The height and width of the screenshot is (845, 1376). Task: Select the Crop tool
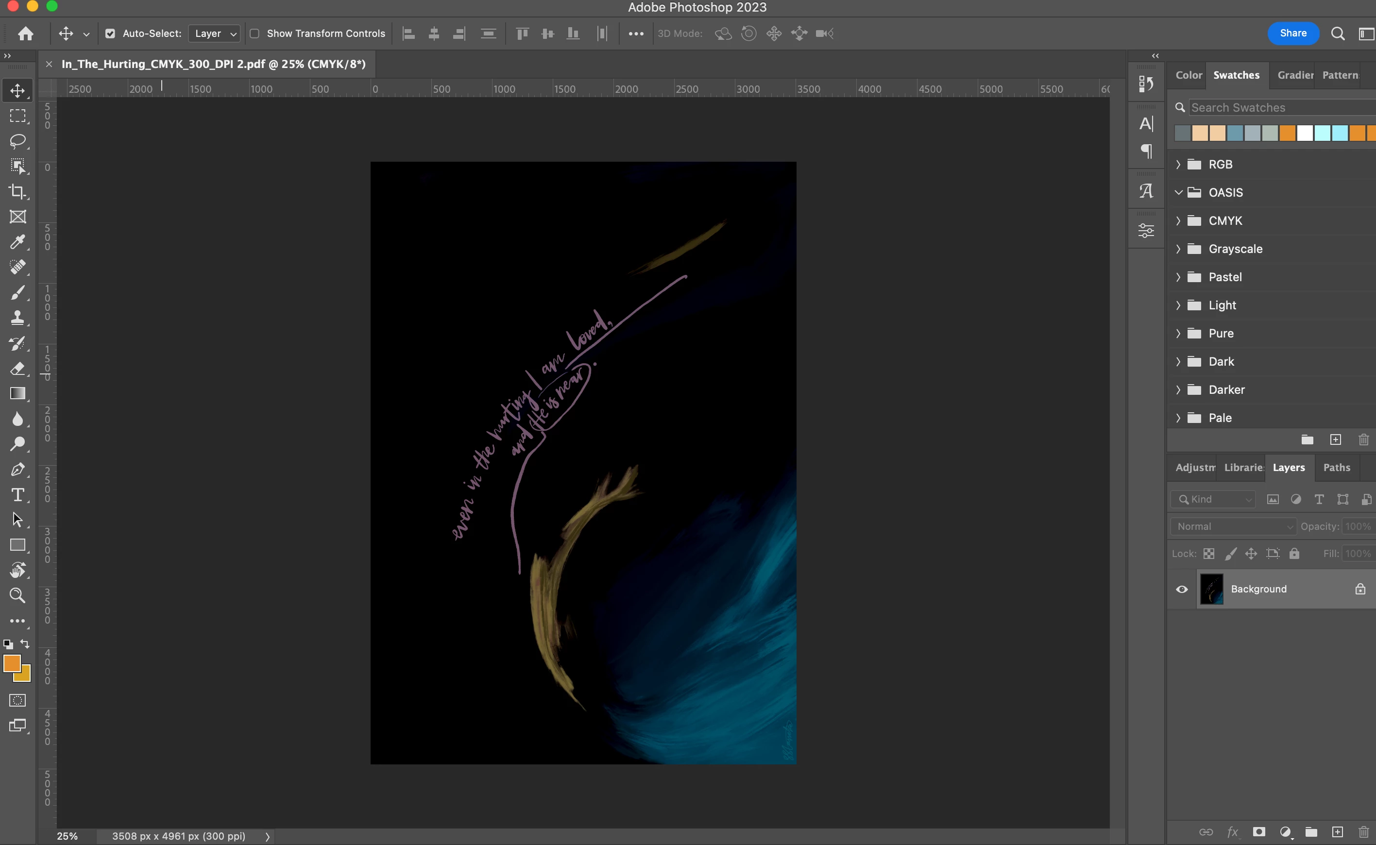17,191
